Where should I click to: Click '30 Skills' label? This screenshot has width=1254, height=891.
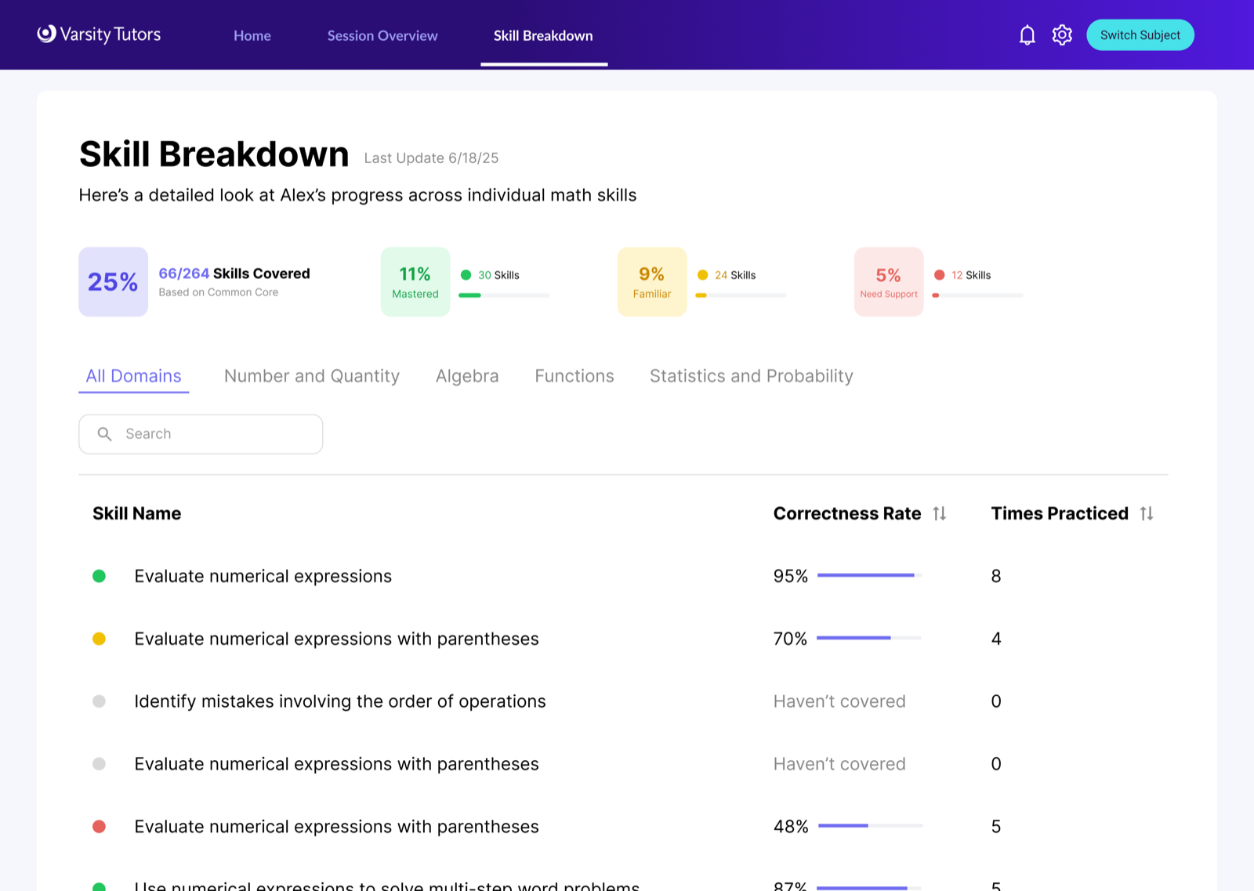pos(498,275)
